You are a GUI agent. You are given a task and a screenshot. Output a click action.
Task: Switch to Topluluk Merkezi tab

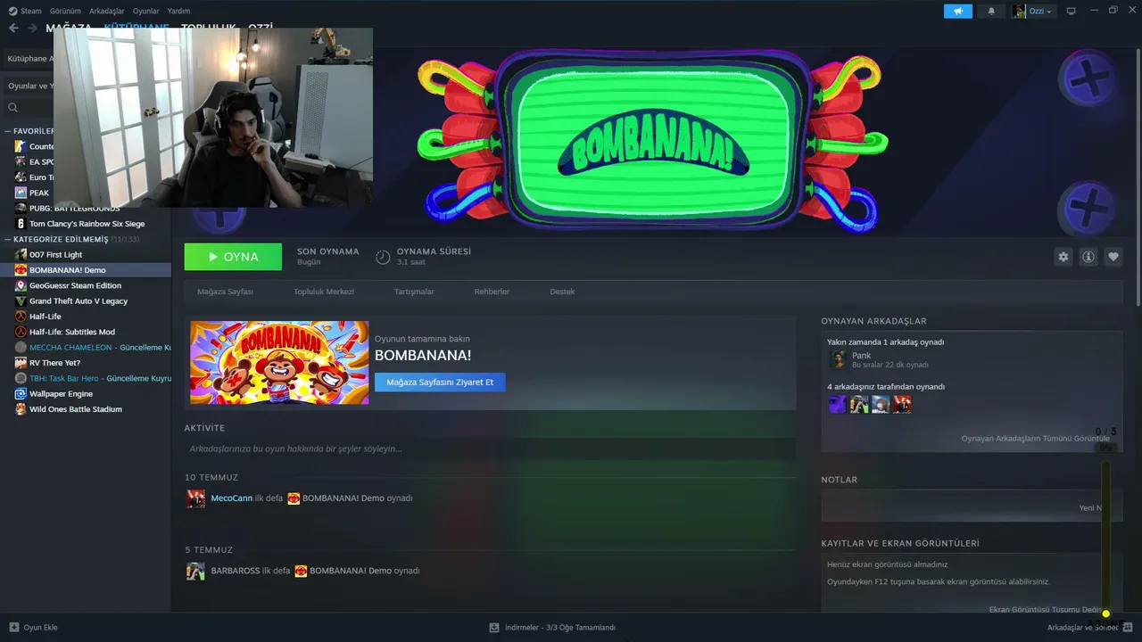[x=324, y=292]
